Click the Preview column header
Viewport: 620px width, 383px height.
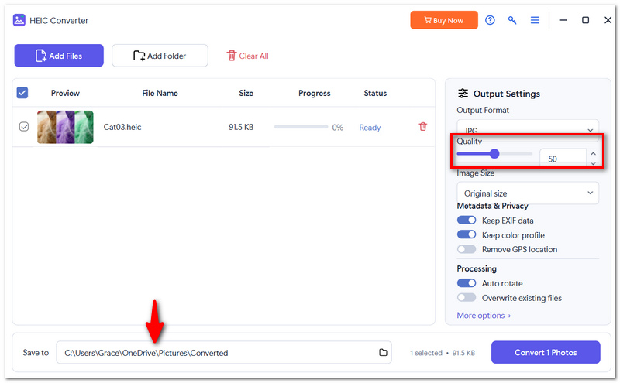(x=65, y=93)
